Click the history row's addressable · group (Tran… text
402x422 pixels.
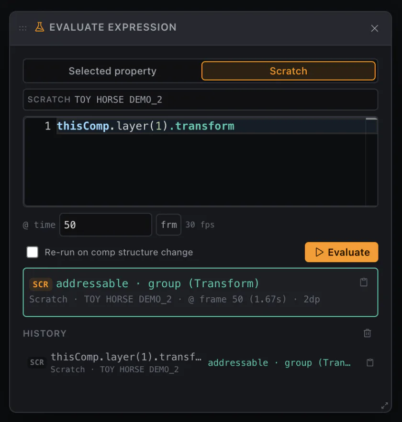(x=279, y=363)
